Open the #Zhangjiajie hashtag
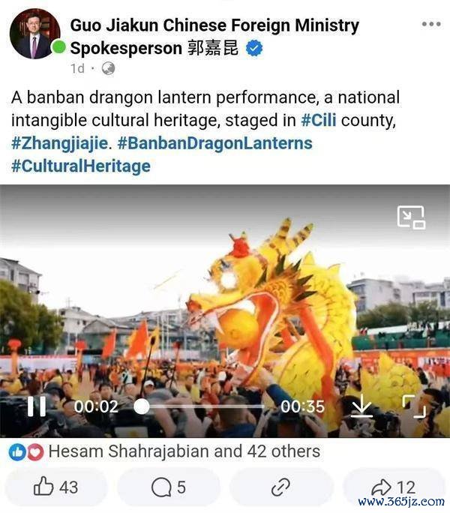 [x=59, y=144]
